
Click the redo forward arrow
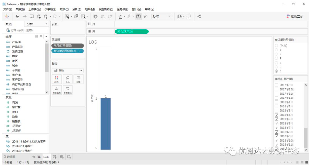point(25,16)
